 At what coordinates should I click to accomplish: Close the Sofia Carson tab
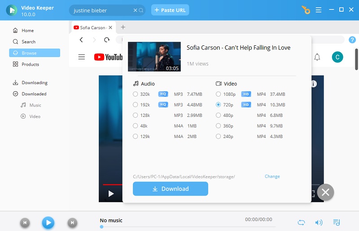pyautogui.click(x=110, y=27)
